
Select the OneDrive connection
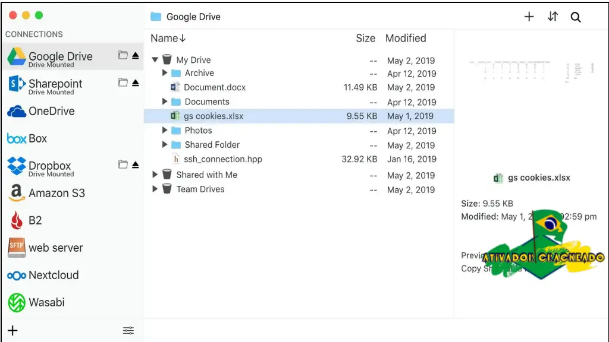73,111
